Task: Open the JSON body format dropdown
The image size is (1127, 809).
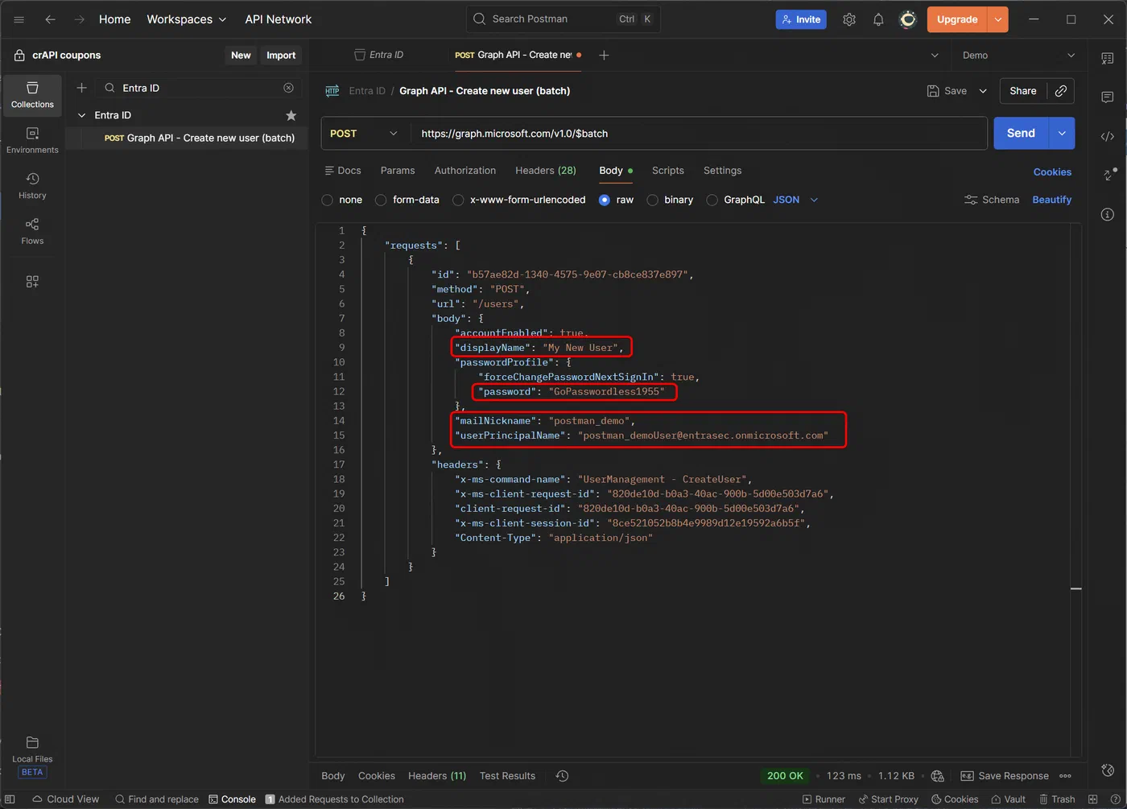Action: pyautogui.click(x=795, y=200)
